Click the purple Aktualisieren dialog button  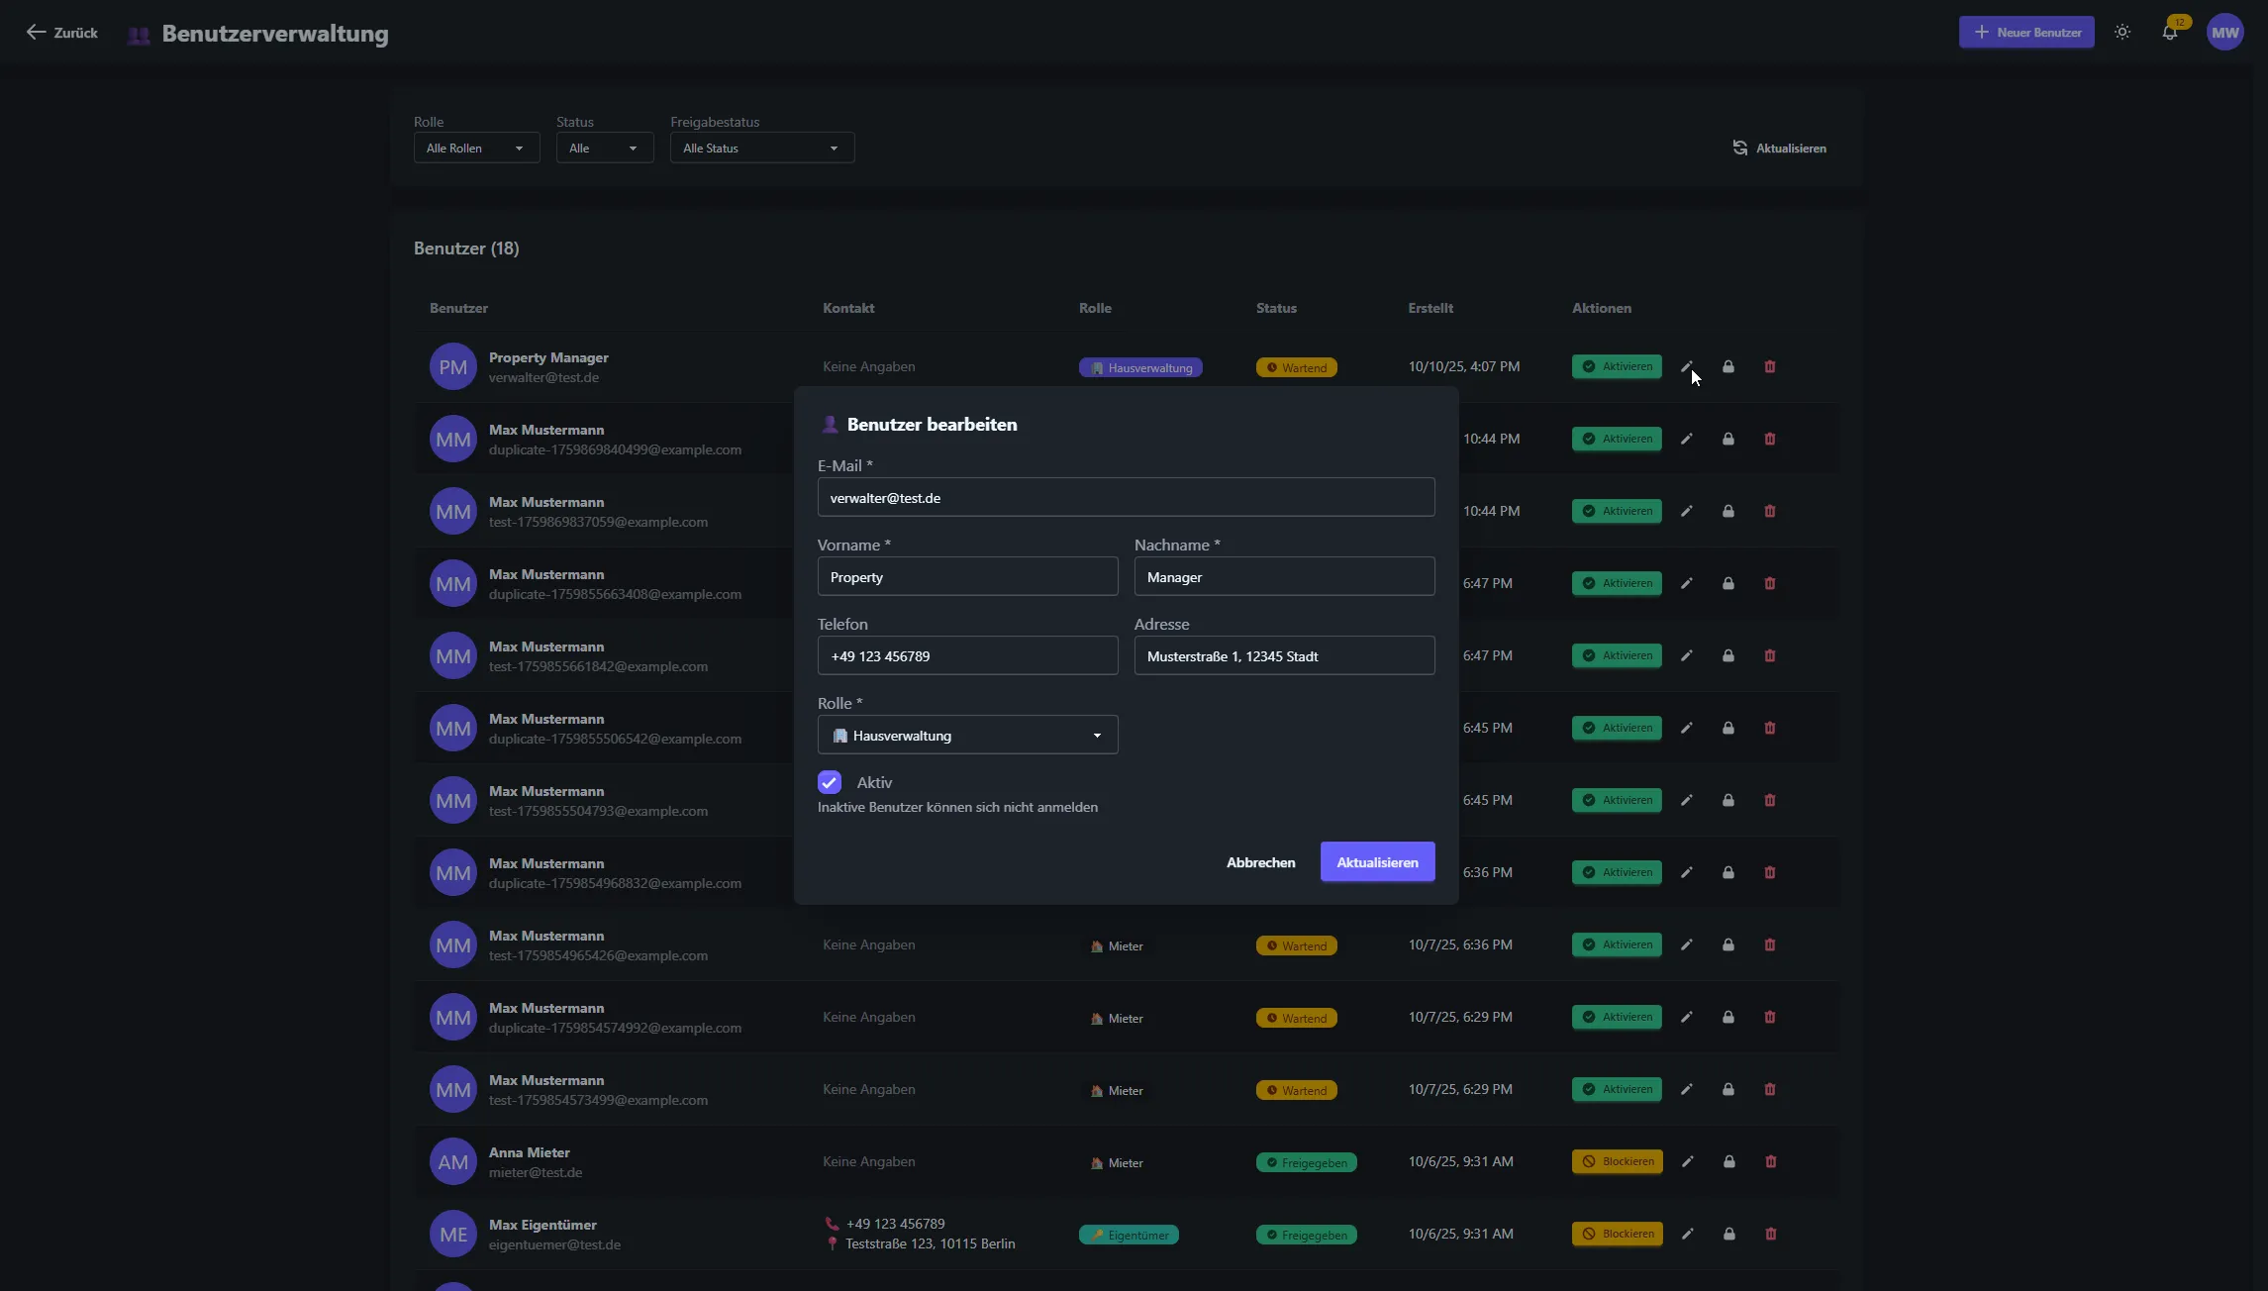[x=1377, y=861]
